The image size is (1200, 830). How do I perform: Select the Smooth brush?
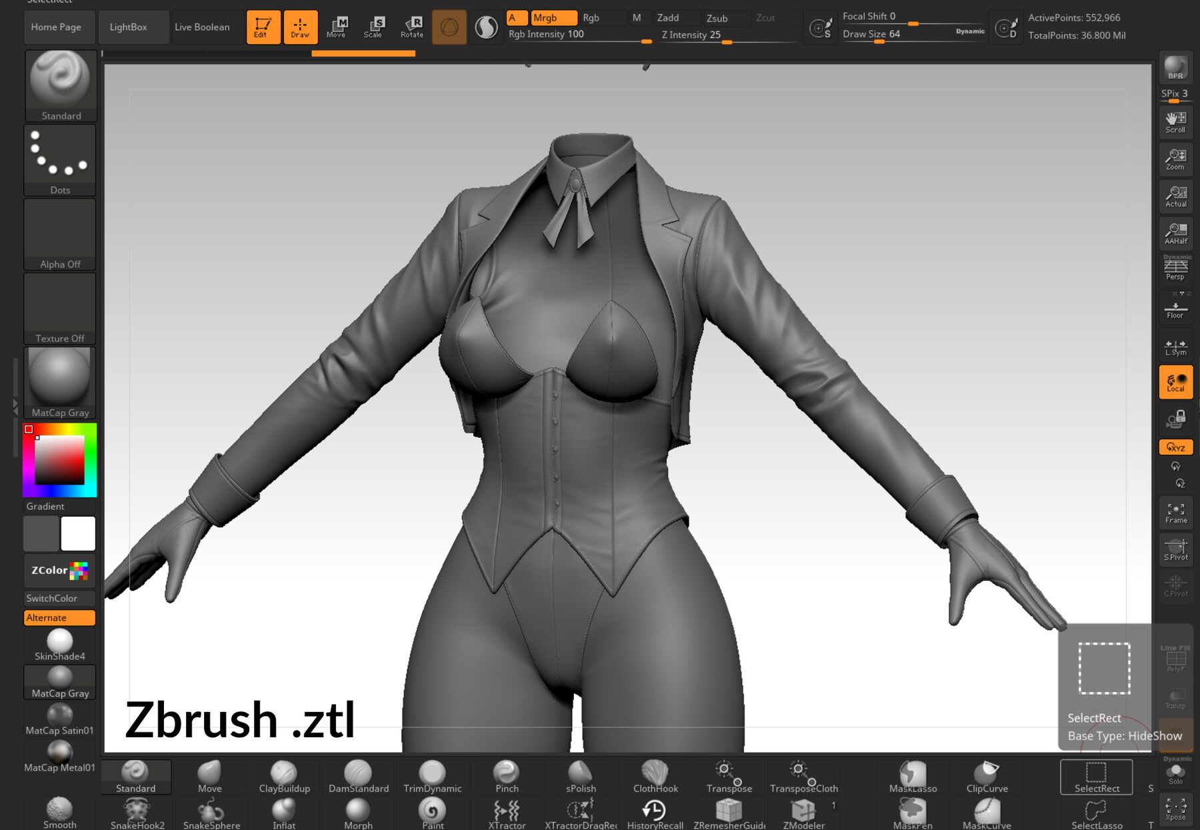[x=60, y=814]
